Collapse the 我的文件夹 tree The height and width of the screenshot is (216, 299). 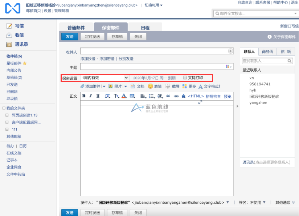(4, 108)
